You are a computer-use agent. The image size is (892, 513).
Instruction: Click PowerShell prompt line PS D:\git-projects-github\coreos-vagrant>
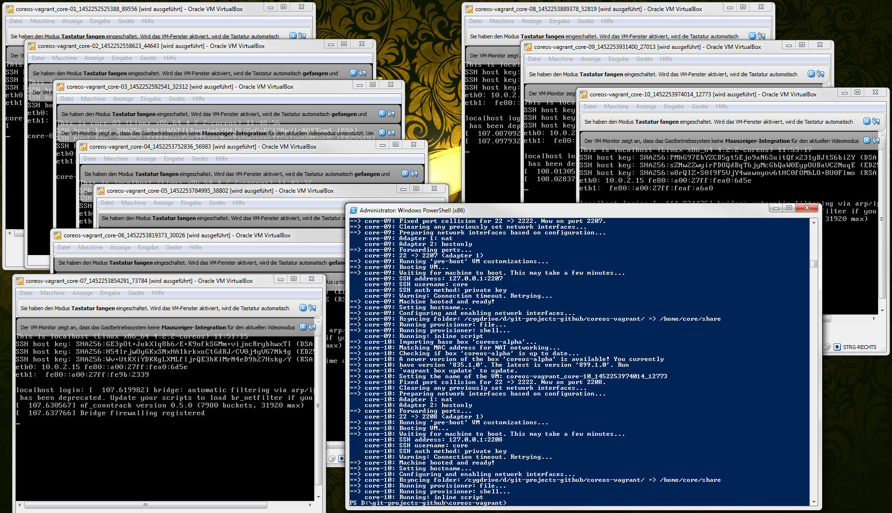pos(428,503)
